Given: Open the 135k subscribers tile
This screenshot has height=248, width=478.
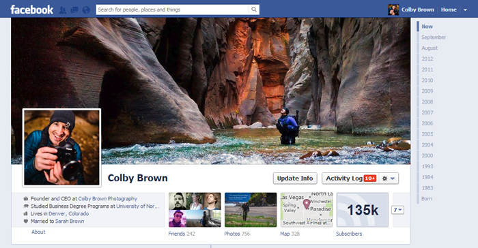Looking at the screenshot, I should tap(363, 210).
